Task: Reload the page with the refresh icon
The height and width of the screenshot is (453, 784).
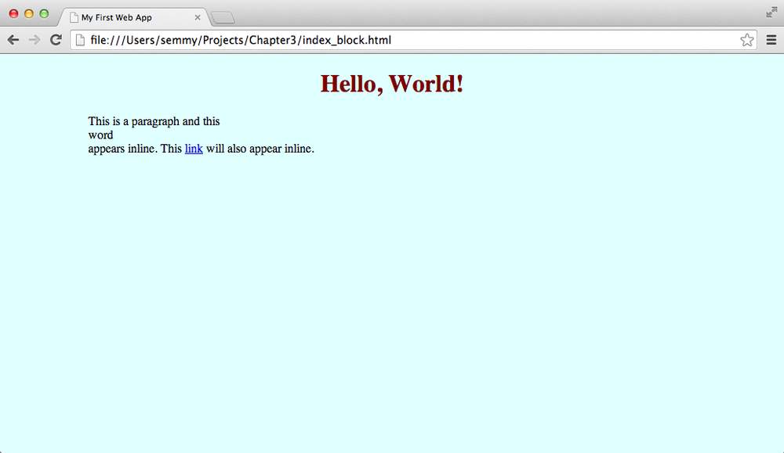Action: [56, 40]
